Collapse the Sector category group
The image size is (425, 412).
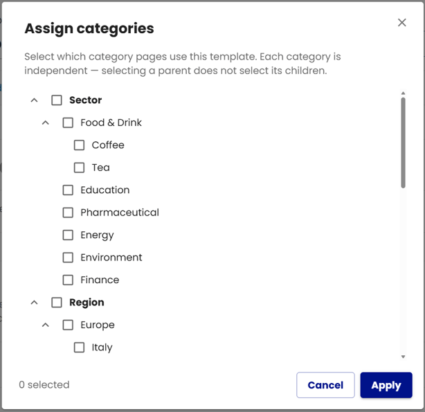click(34, 100)
